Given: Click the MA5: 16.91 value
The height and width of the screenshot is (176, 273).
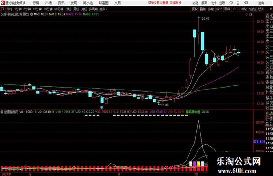Looking at the screenshot, I should click(41, 14).
